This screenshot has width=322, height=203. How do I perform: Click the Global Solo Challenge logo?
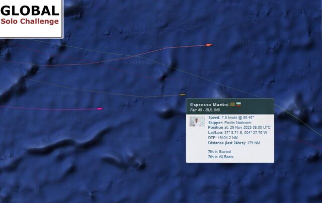coord(31,19)
